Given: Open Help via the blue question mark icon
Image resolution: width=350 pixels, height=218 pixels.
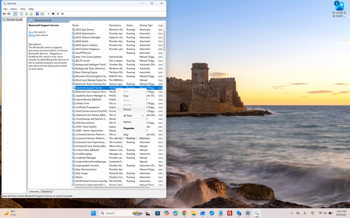Looking at the screenshot, I should 37,14.
